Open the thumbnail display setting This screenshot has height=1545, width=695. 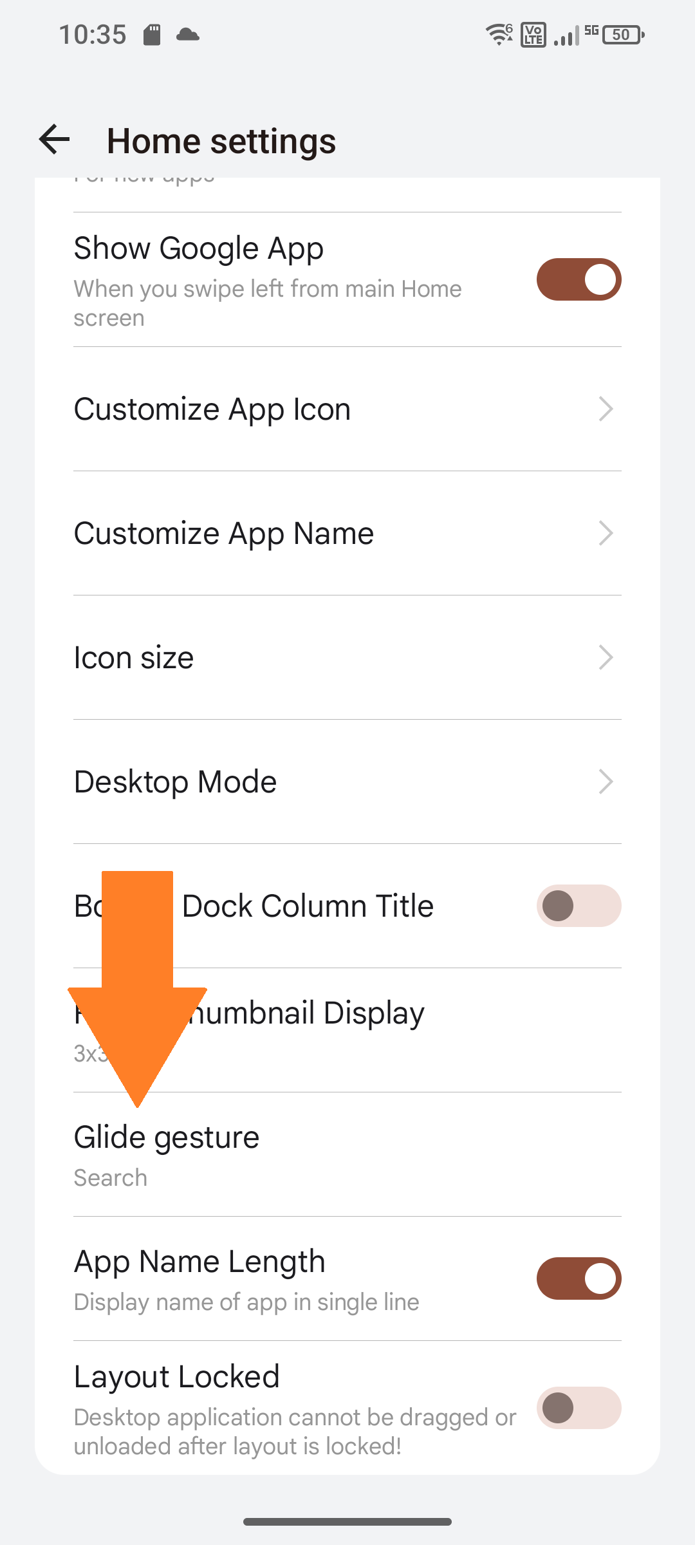347,1029
